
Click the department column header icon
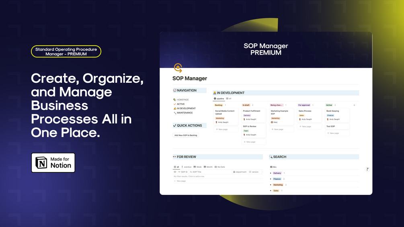pyautogui.click(x=234, y=172)
